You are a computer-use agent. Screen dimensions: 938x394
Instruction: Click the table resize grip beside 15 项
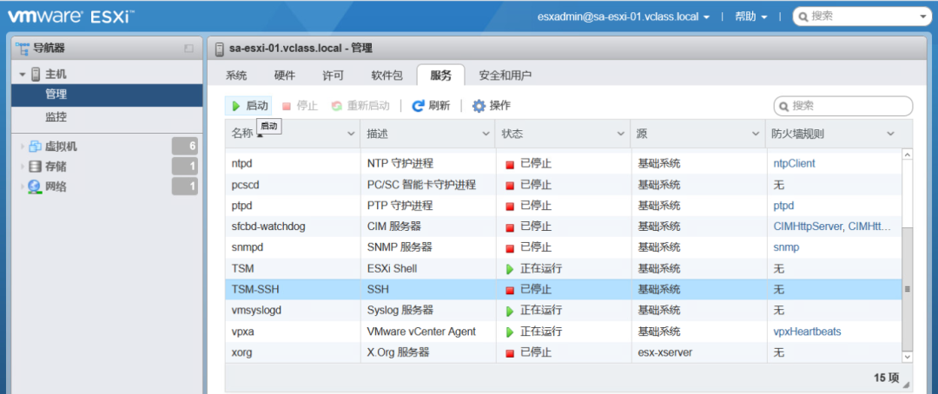pos(906,384)
